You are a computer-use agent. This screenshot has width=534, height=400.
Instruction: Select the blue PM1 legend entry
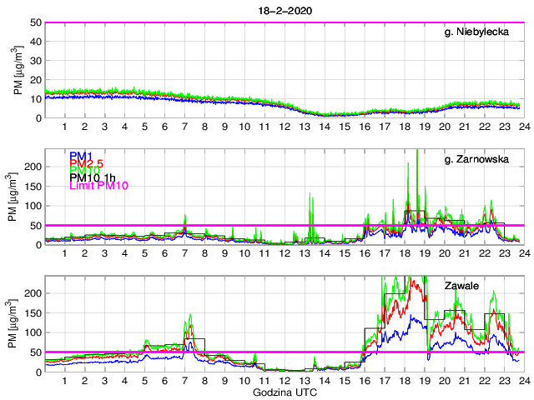tap(81, 156)
